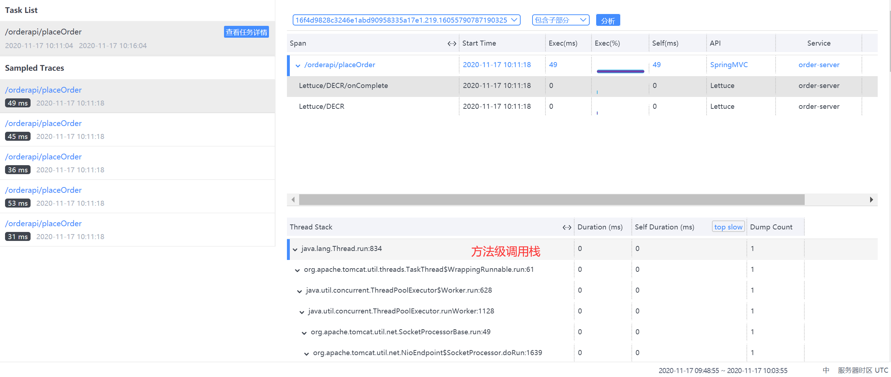
Task: Select the 31 ms sampled trace
Action: [137, 230]
